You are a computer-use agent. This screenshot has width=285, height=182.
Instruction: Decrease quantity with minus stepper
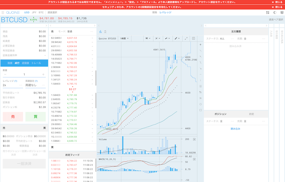point(5,74)
